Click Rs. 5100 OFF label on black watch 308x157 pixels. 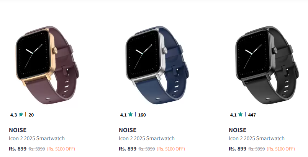click(281, 149)
